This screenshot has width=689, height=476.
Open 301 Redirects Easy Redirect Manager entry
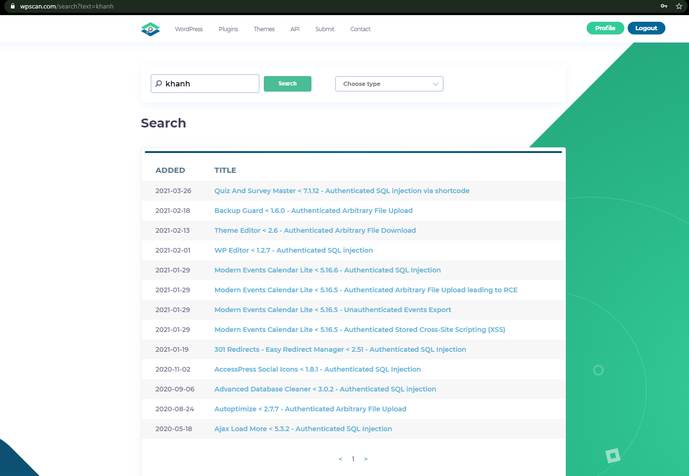[340, 349]
